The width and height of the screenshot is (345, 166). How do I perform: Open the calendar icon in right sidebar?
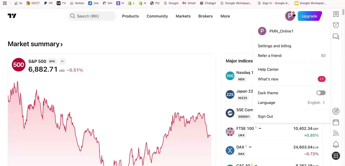click(x=336, y=122)
